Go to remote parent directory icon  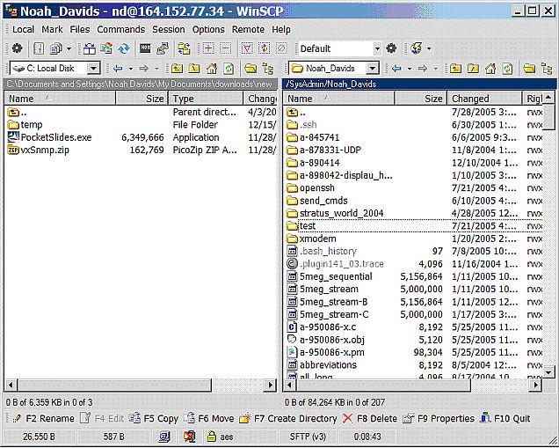(x=455, y=68)
